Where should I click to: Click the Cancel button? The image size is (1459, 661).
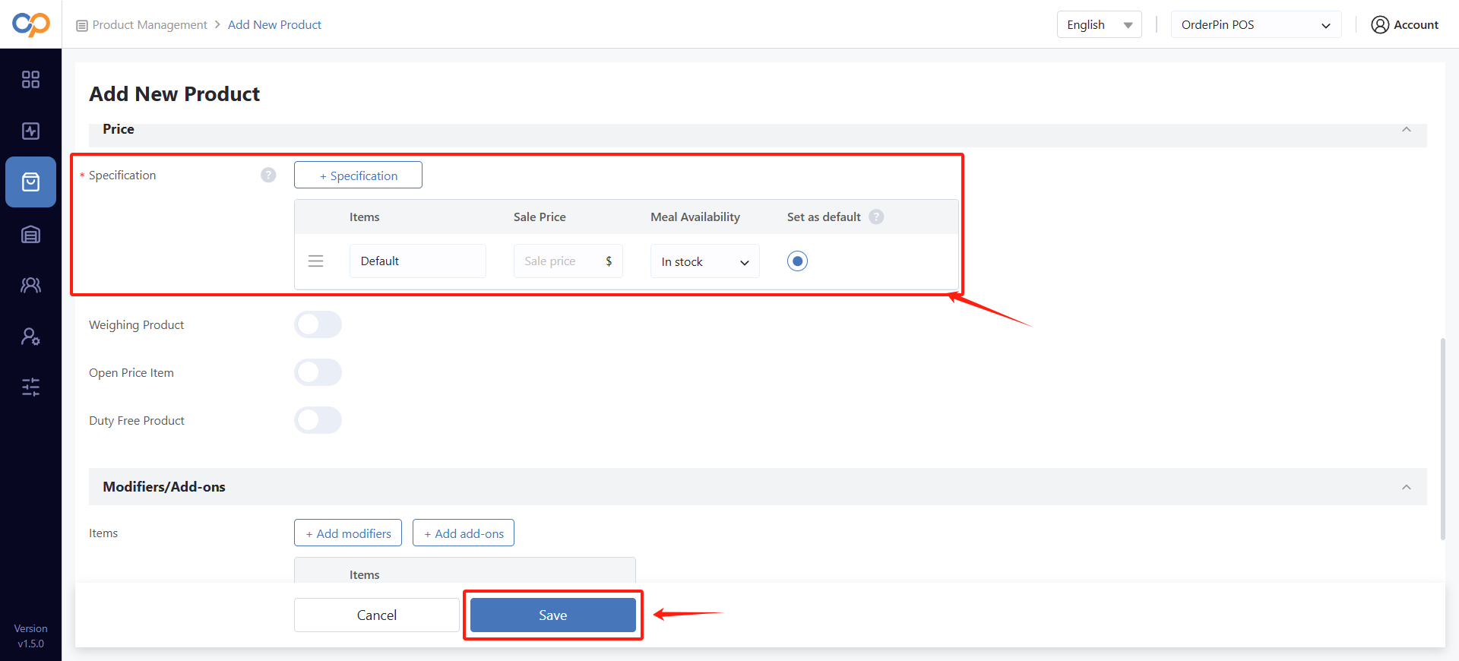tap(377, 615)
